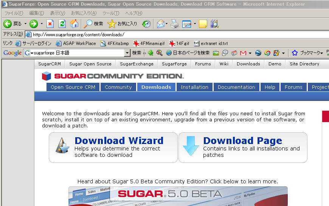This screenshot has width=329, height=206.
Task: Open the ツール(T) menu
Action: tap(111, 13)
